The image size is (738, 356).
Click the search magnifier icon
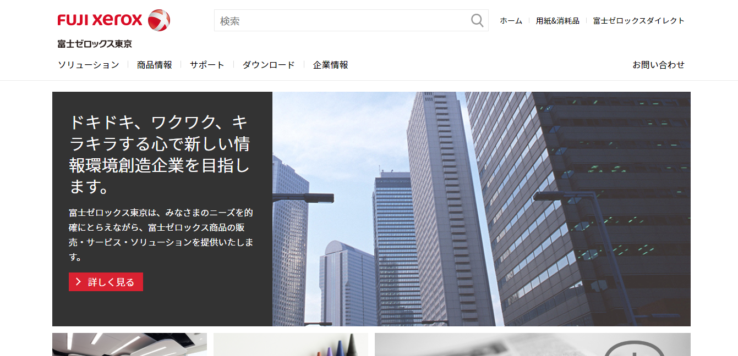(x=477, y=21)
